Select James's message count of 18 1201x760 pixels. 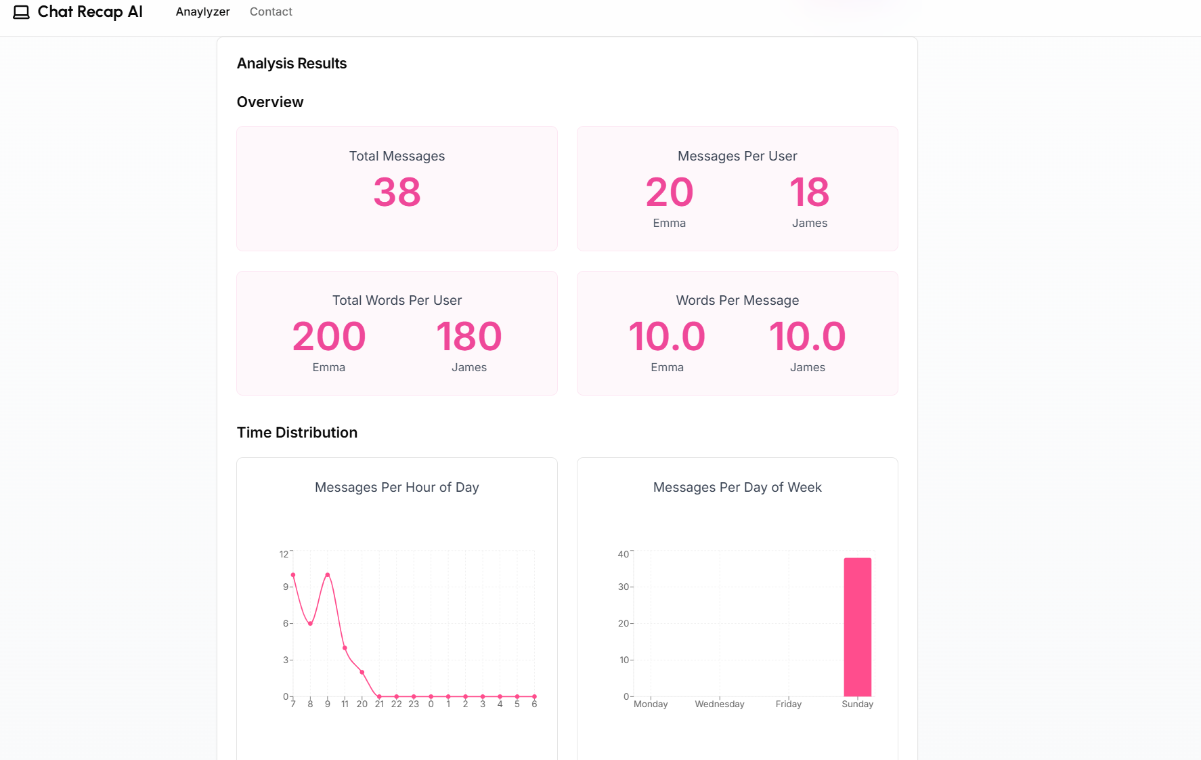[x=809, y=193]
